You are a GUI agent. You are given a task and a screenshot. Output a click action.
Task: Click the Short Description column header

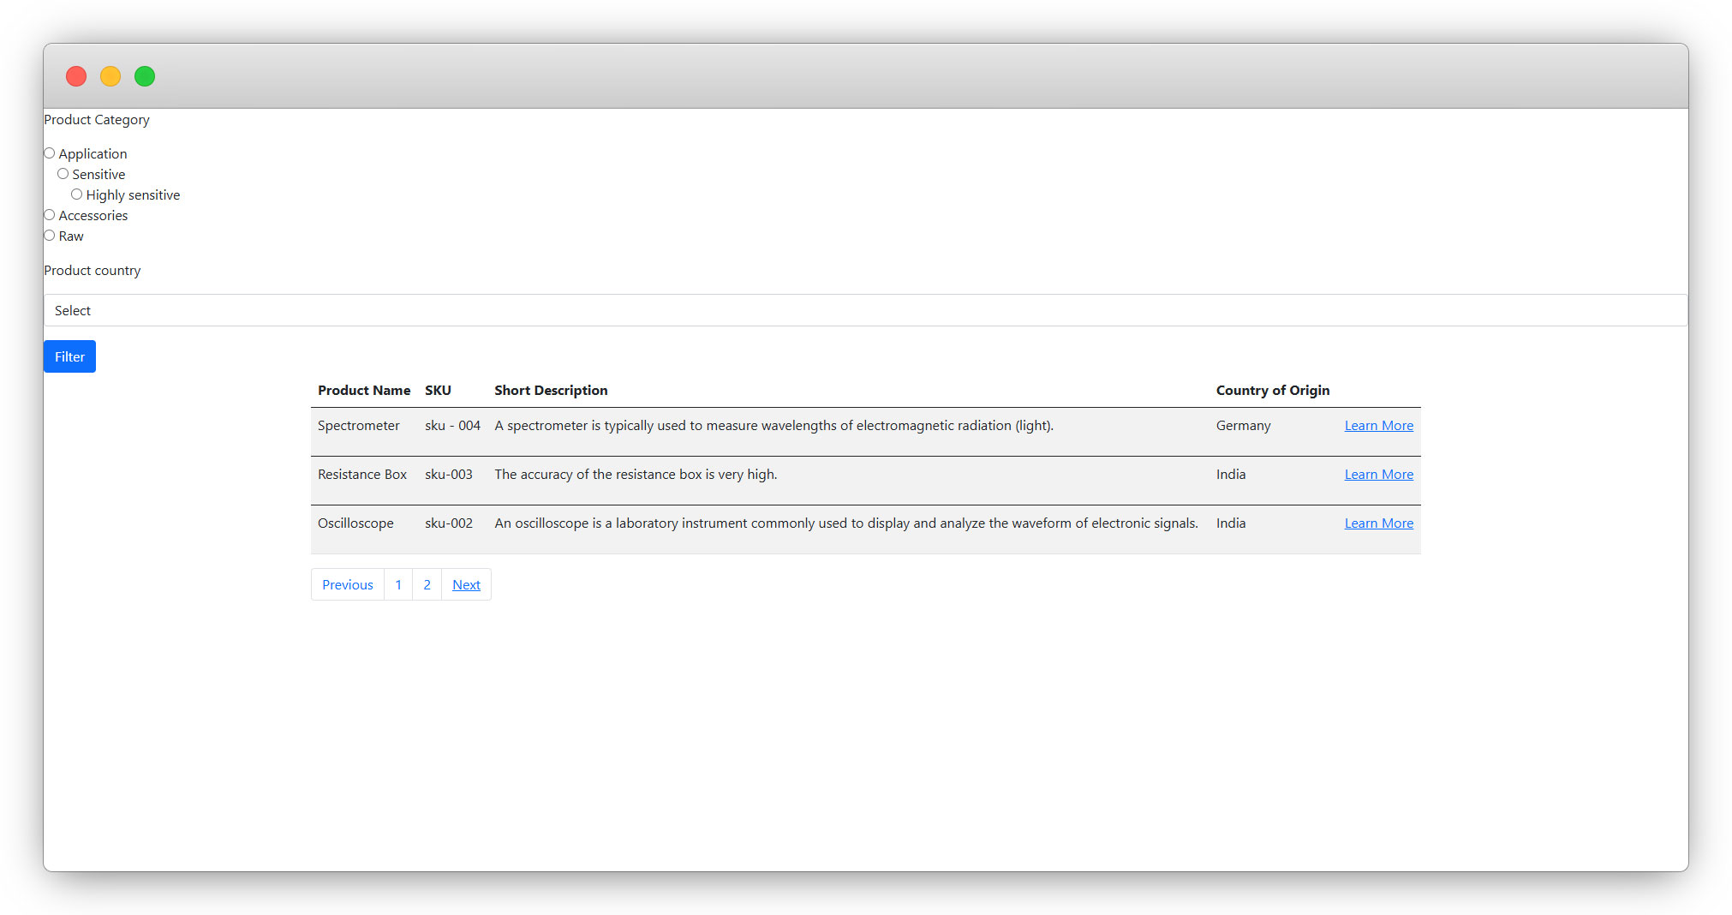click(551, 390)
